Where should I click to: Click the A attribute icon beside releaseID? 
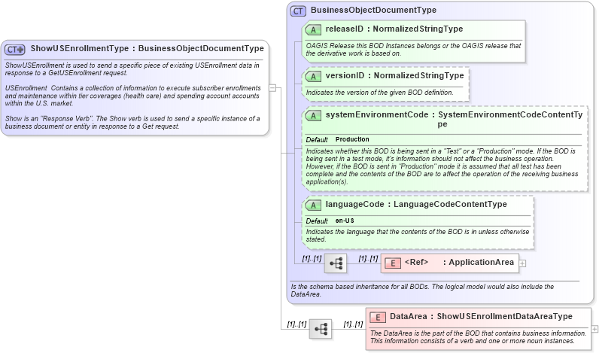coord(313,30)
